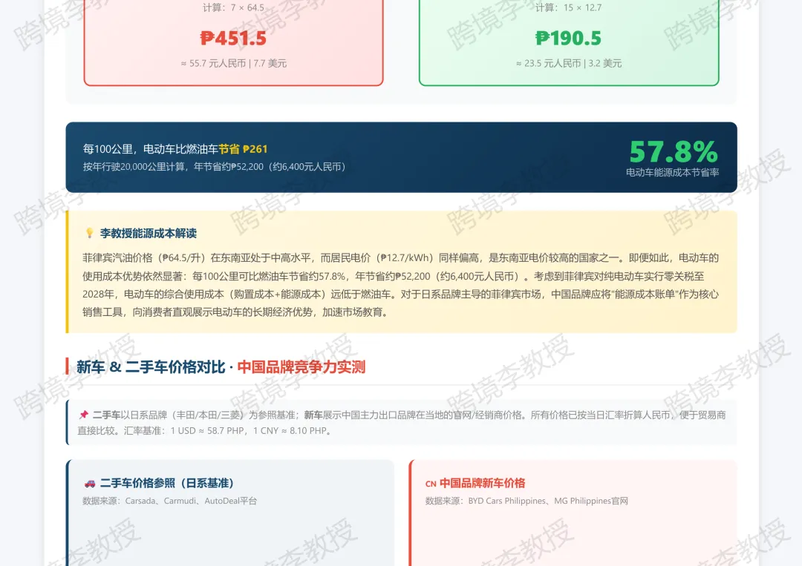Click the 中国品牌新车价格 card title
This screenshot has height=566, width=802.
[x=483, y=483]
